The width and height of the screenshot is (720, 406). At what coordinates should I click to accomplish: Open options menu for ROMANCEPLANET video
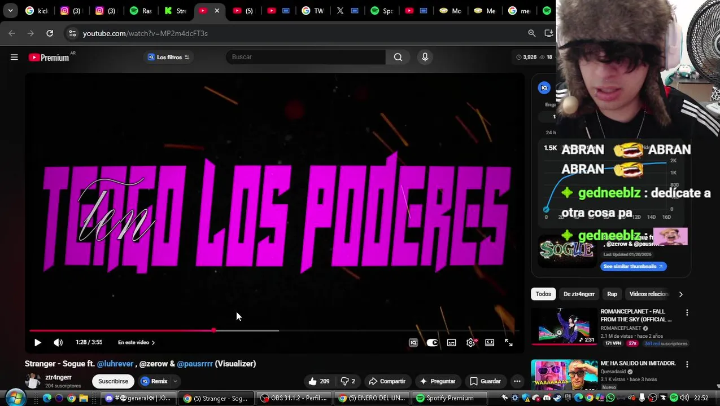click(687, 312)
